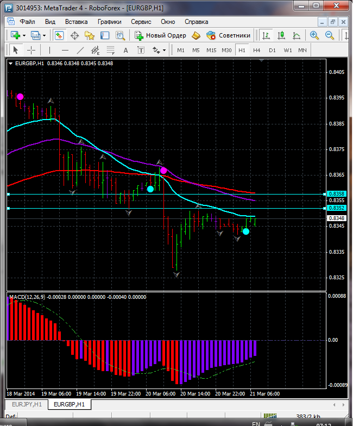Switch timeframe to W1
This screenshot has width=353, height=426.
288,50
